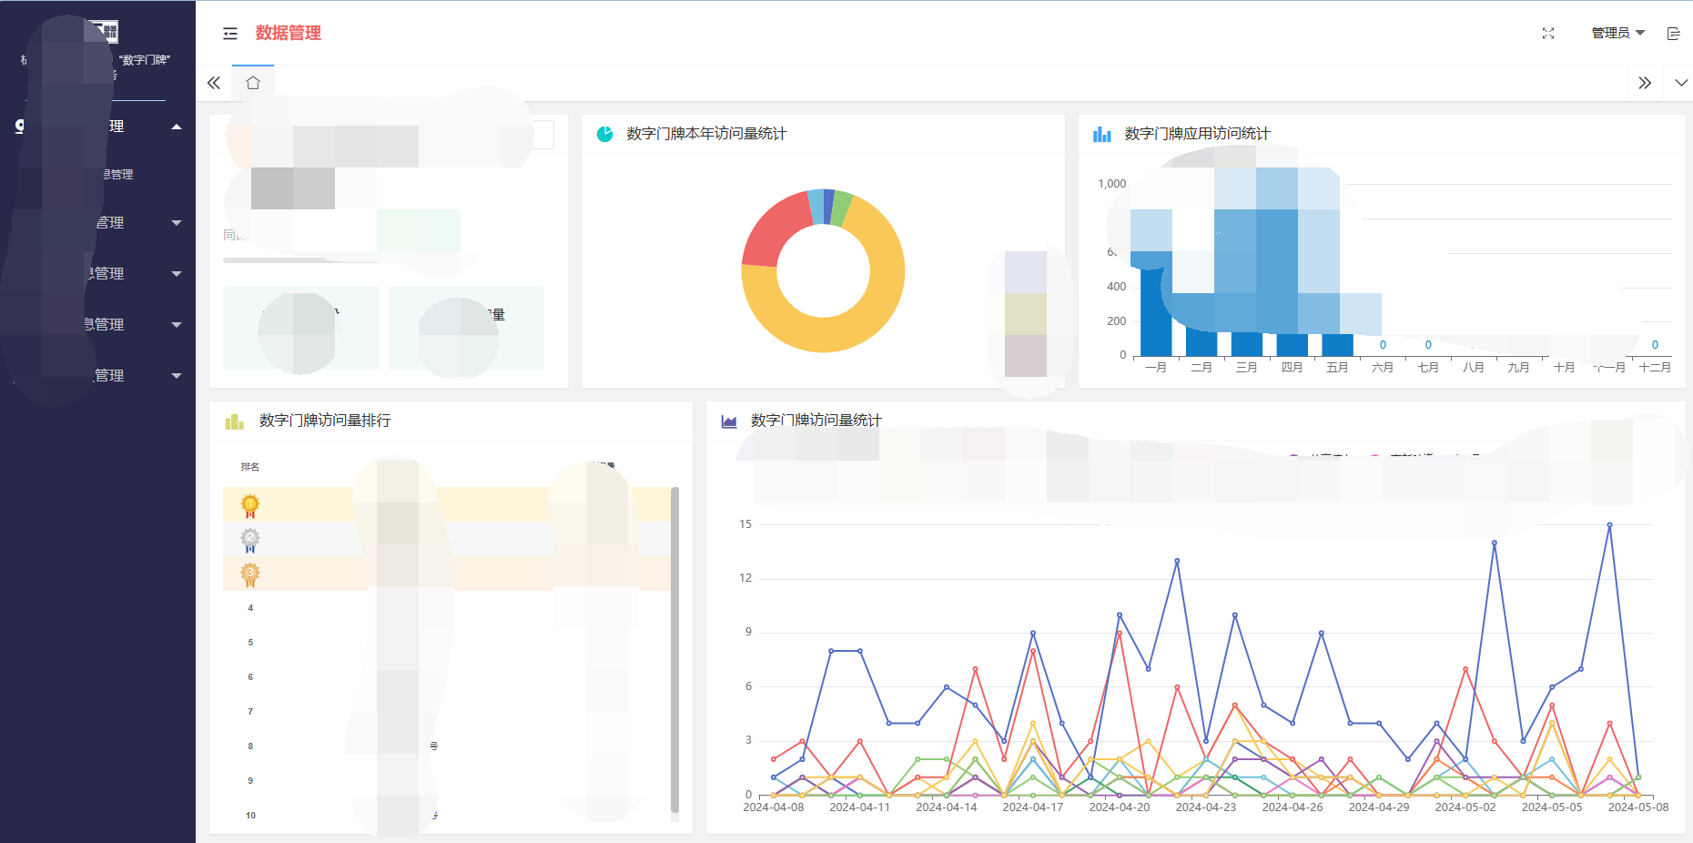Expand the fourth sidebar menu arrow
1693x843 pixels.
[177, 325]
